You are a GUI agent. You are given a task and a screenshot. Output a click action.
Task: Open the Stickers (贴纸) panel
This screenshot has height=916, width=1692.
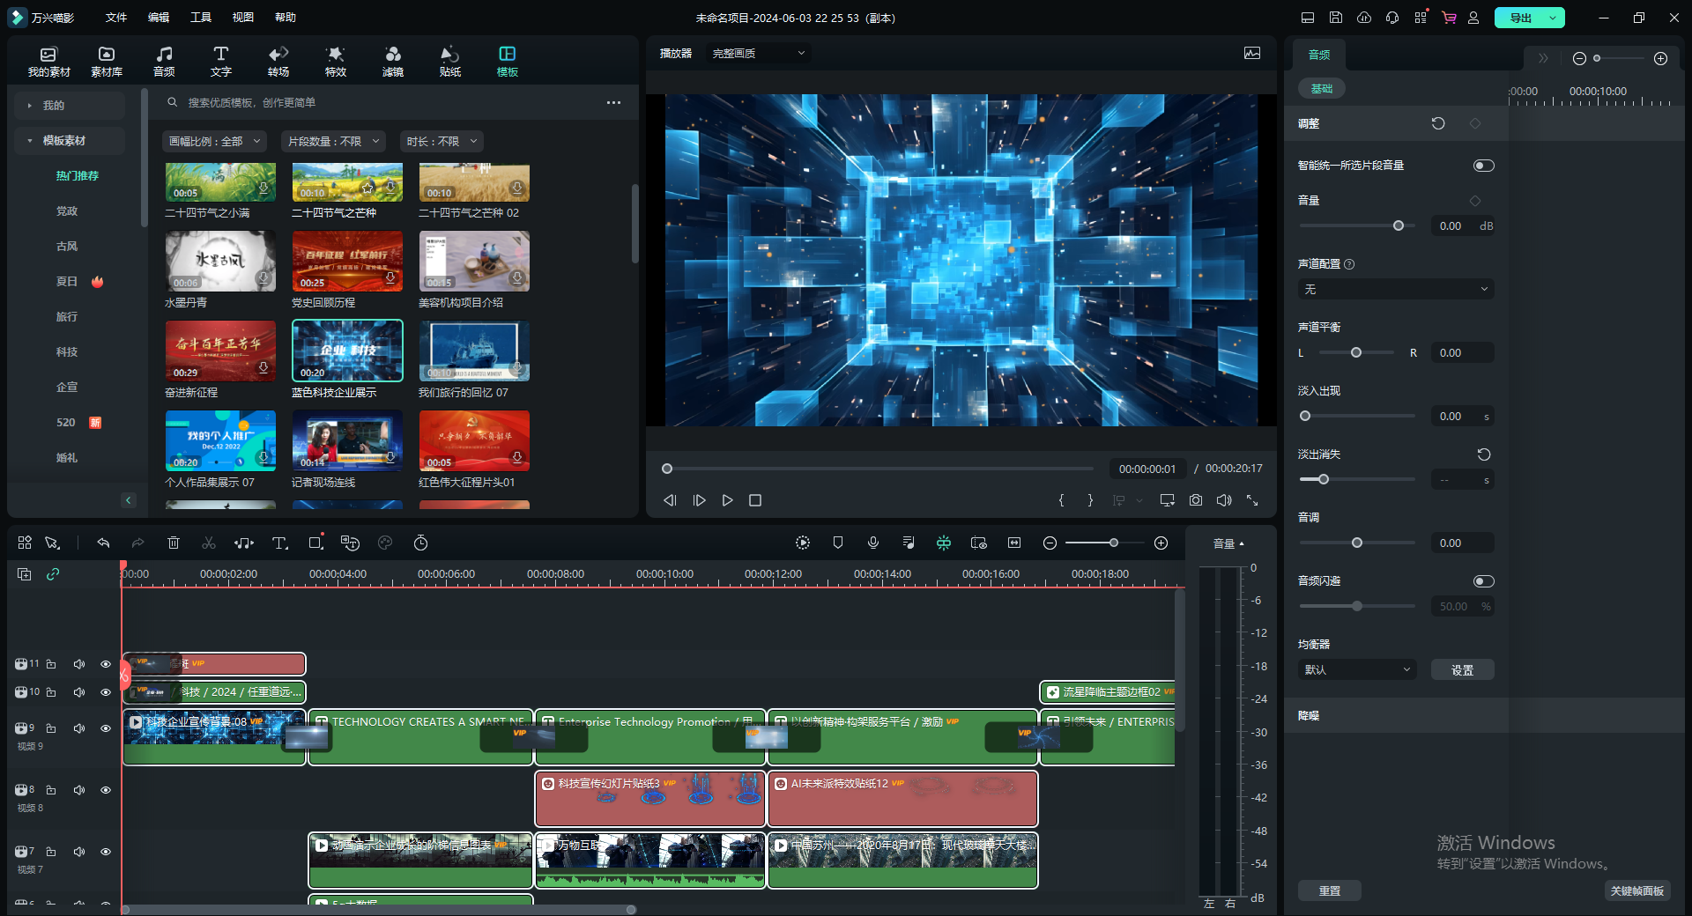[449, 61]
